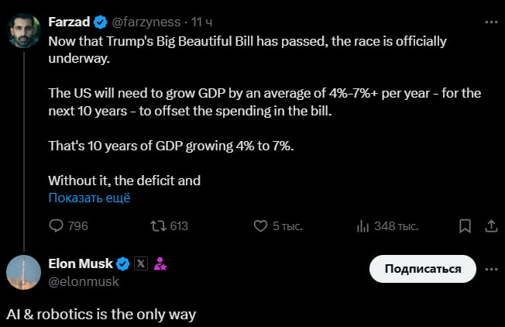Click Elon Musk's rocket avatar
The width and height of the screenshot is (505, 327).
[x=24, y=272]
